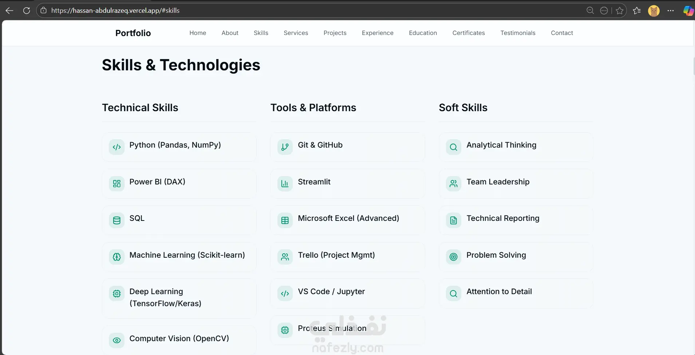Click the Team Leadership label
The height and width of the screenshot is (355, 695).
(x=498, y=182)
